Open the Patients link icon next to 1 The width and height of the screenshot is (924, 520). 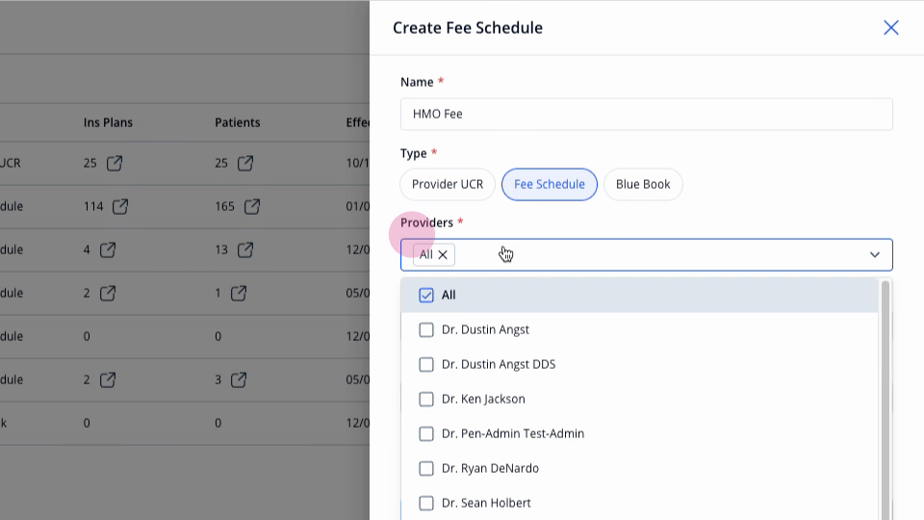(238, 293)
